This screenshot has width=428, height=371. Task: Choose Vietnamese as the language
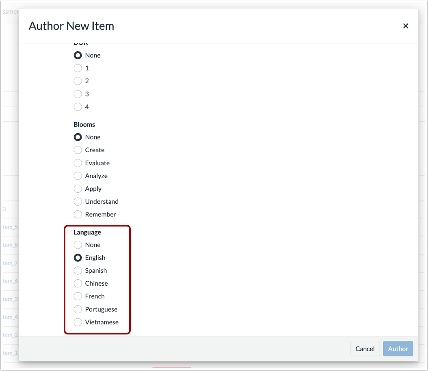78,322
